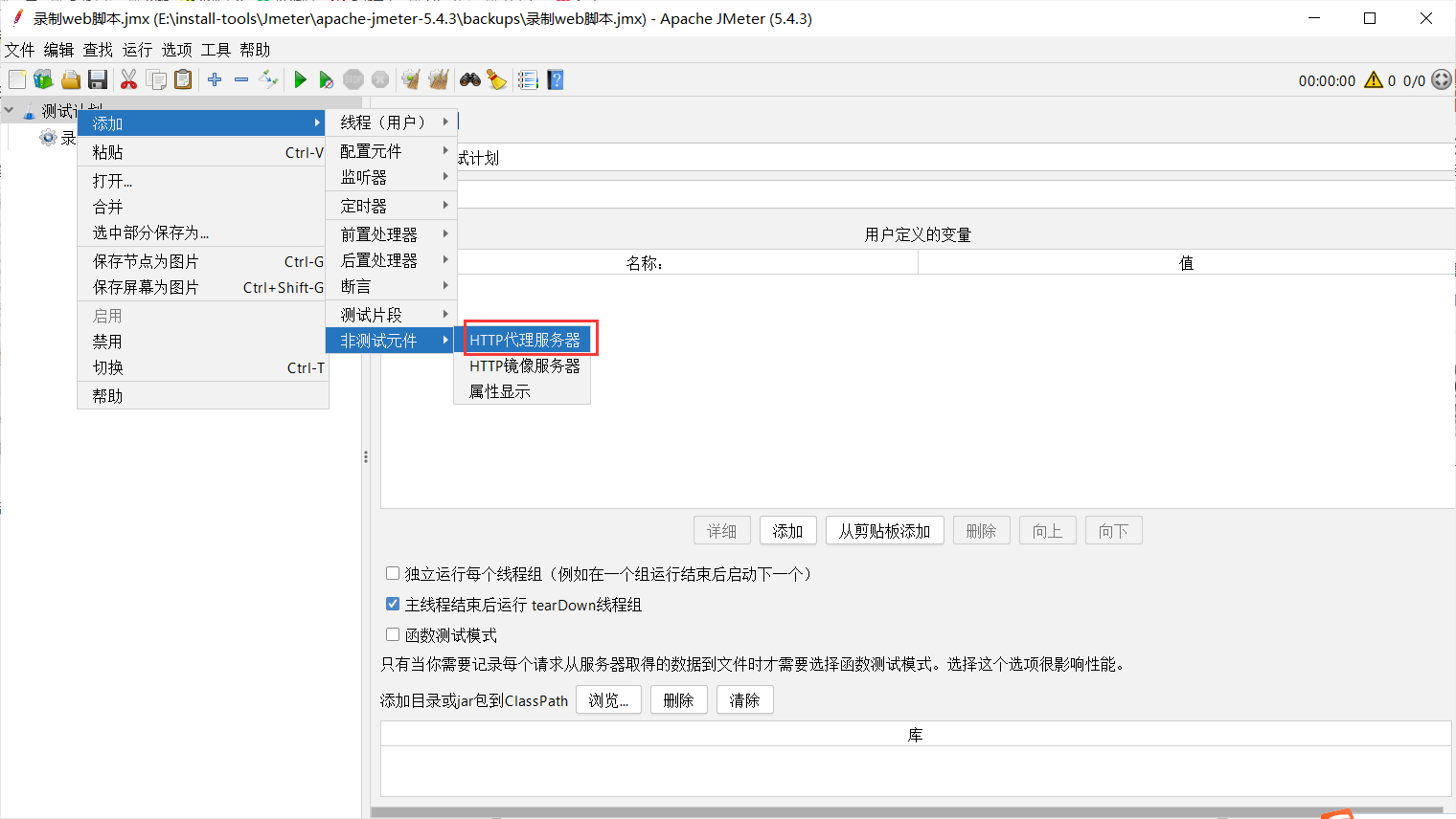Screen dimensions: 1456x819
Task: Open the Help question mark icon
Action: pos(556,80)
